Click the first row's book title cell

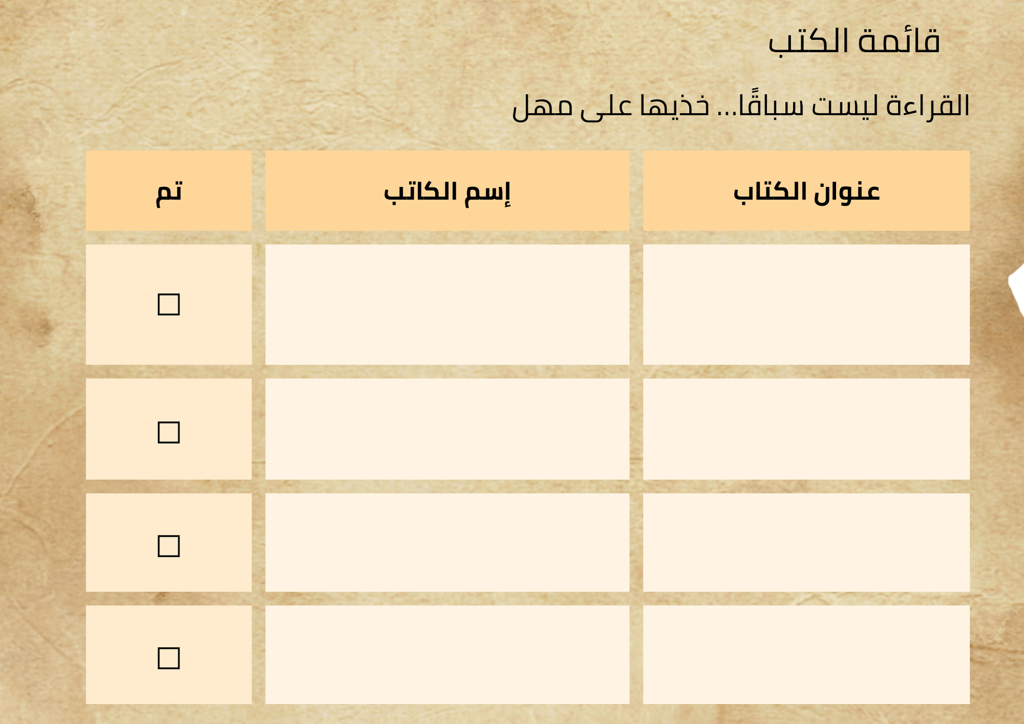[x=806, y=304]
